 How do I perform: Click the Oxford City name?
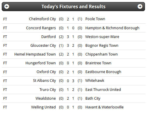click(x=46, y=72)
